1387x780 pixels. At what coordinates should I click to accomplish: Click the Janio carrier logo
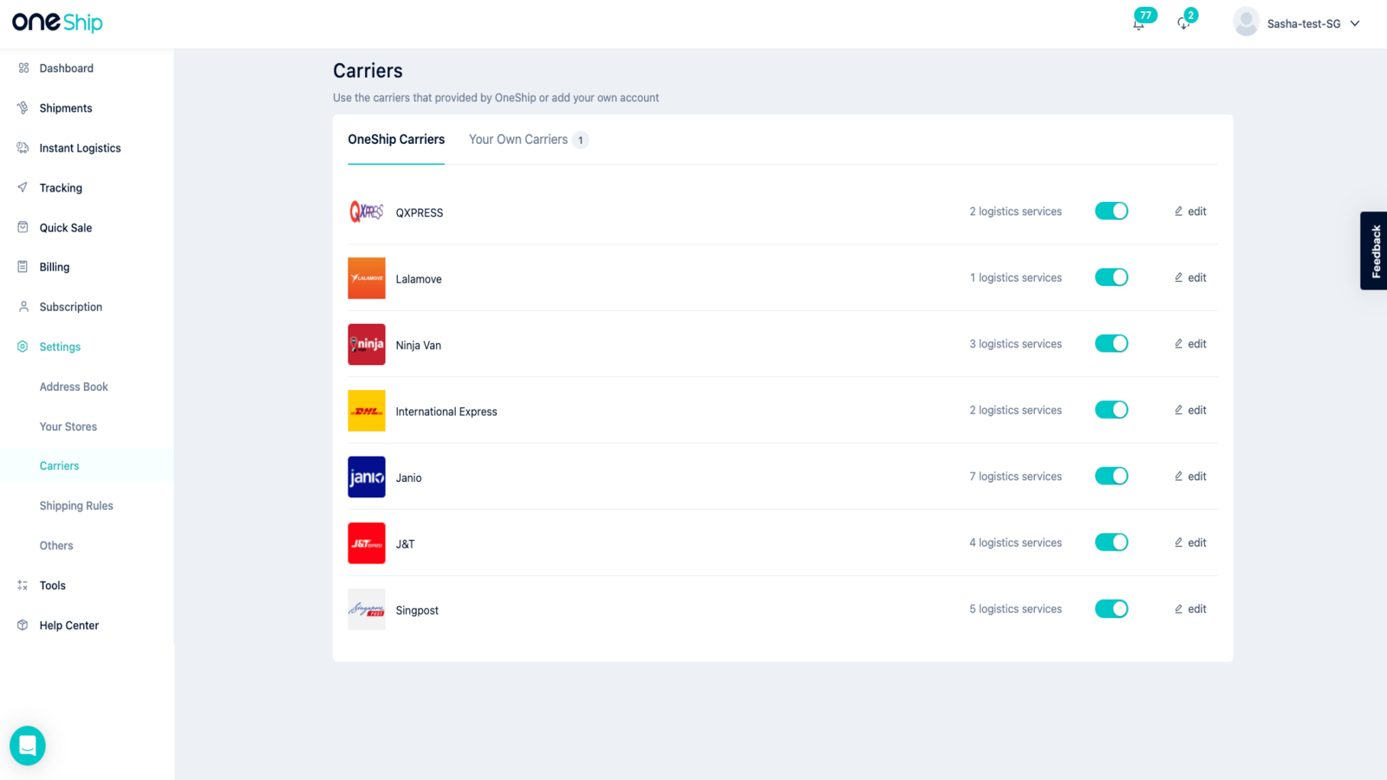(367, 478)
